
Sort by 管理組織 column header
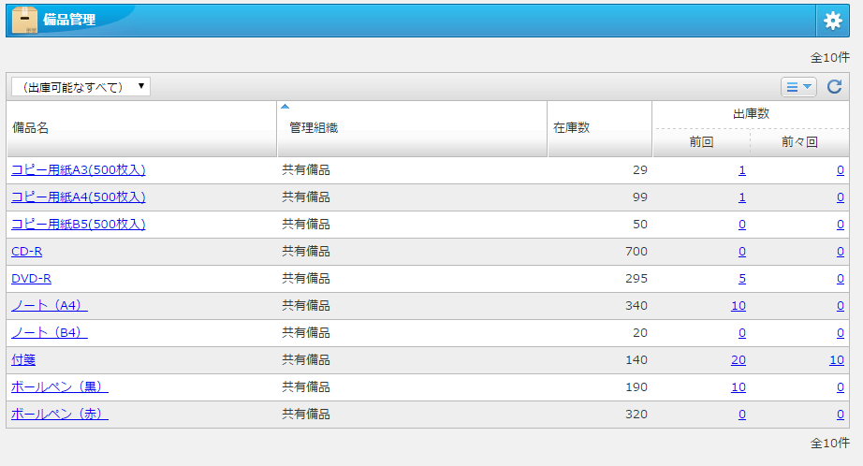point(313,128)
